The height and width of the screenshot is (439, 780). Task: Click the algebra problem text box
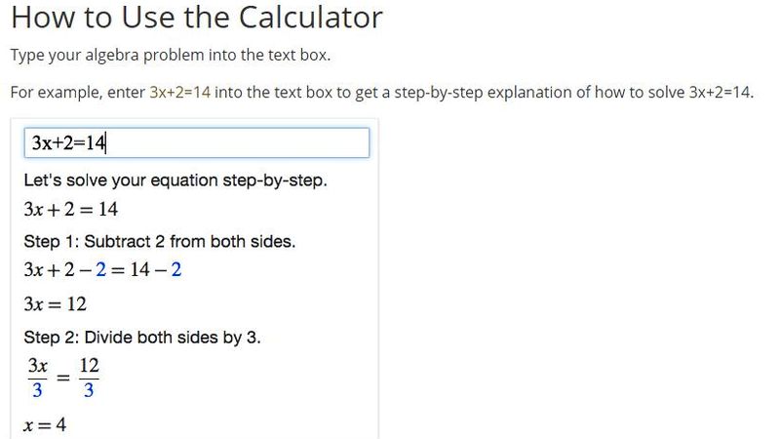[197, 142]
